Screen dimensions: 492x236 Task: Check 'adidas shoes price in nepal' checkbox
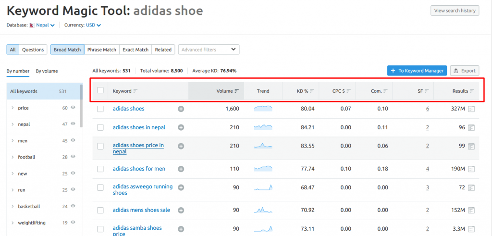pos(100,146)
